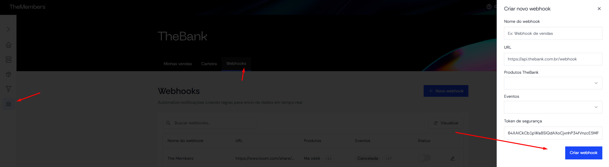This screenshot has height=167, width=609.
Task: Click the +17 events badge
Action: tap(389, 158)
